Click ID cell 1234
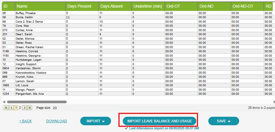 tap(6, 94)
